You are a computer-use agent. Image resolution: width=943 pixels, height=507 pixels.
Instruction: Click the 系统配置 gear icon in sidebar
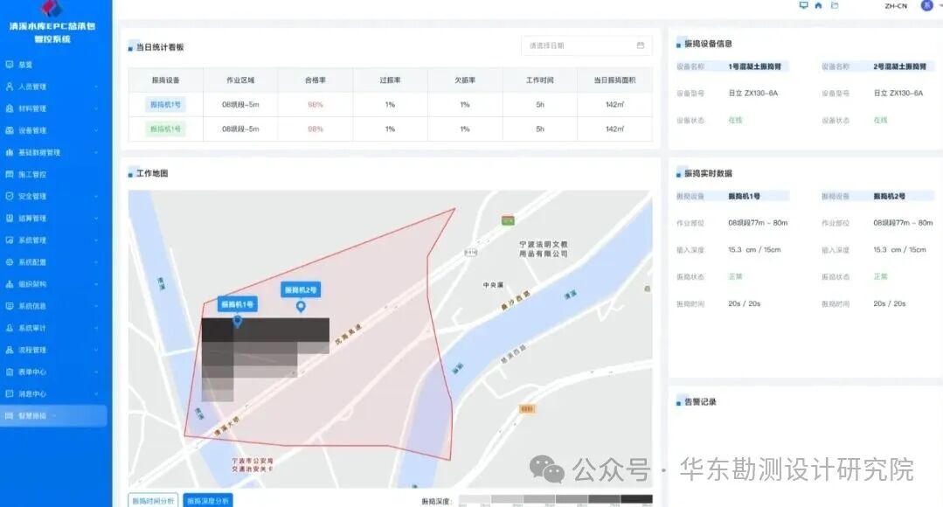[x=9, y=262]
